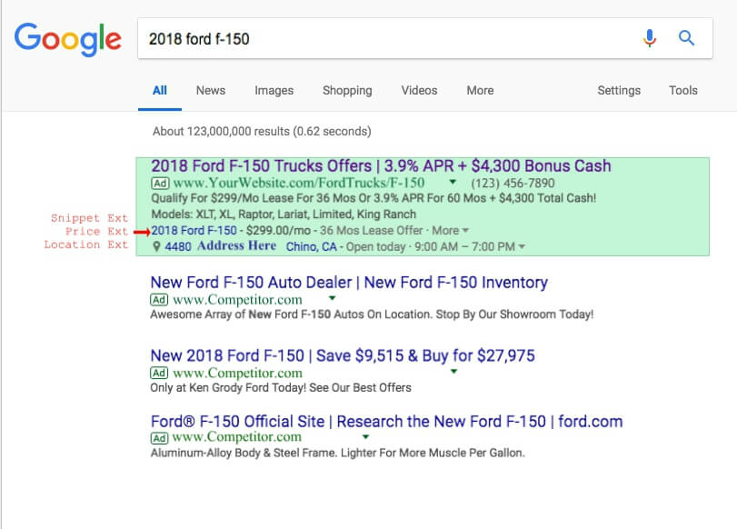737x529 pixels.
Task: Open the Shopping tab
Action: (347, 90)
